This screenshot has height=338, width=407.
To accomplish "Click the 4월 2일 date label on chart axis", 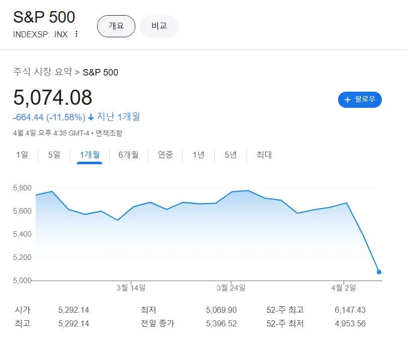I will (x=344, y=288).
